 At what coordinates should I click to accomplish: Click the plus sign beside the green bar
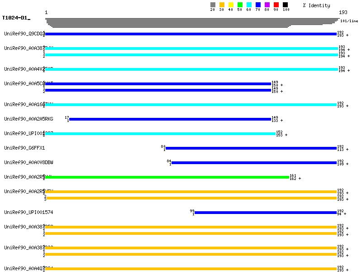click(x=300, y=179)
